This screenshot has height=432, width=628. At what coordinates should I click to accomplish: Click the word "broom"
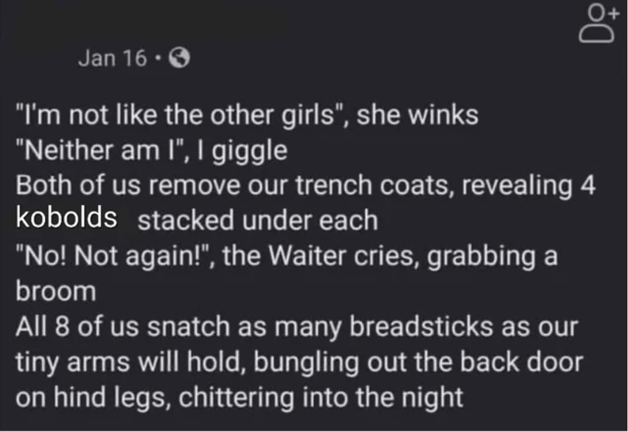click(x=55, y=291)
